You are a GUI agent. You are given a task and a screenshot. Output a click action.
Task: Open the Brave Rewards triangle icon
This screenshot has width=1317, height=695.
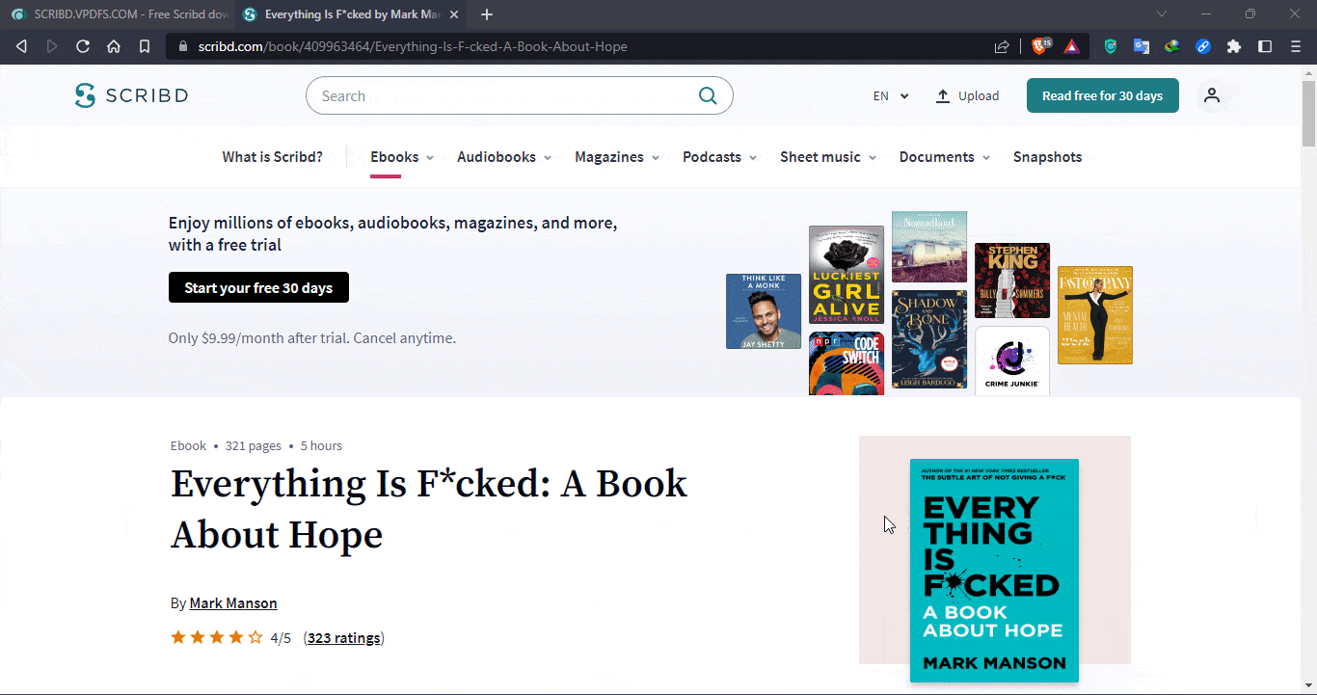[1071, 46]
